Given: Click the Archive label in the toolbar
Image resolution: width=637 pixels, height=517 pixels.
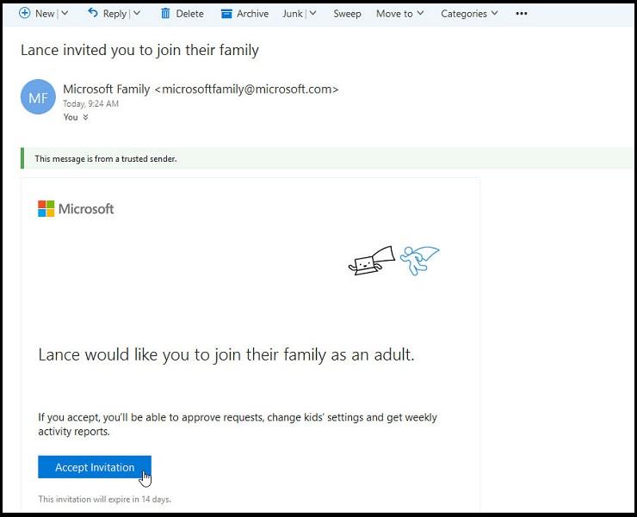Looking at the screenshot, I should point(253,14).
